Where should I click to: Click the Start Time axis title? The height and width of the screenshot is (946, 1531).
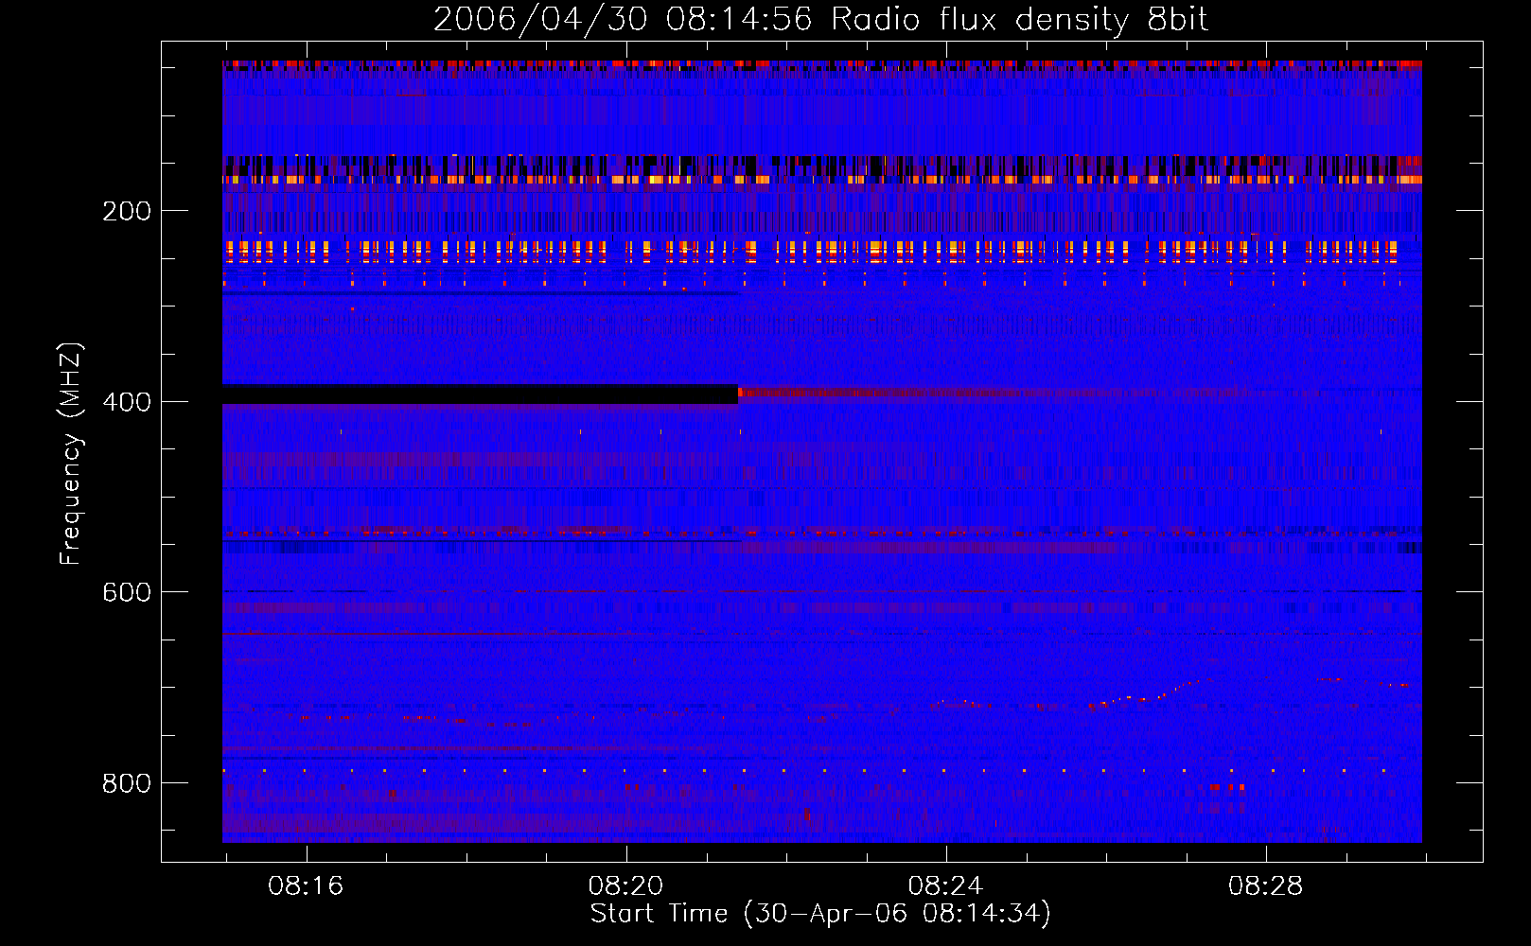pyautogui.click(x=820, y=914)
